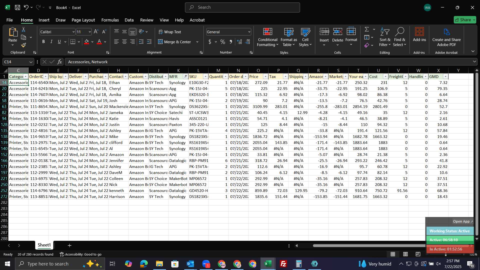The image size is (480, 270).
Task: Click the Format Painter brush icon
Action: (23, 45)
